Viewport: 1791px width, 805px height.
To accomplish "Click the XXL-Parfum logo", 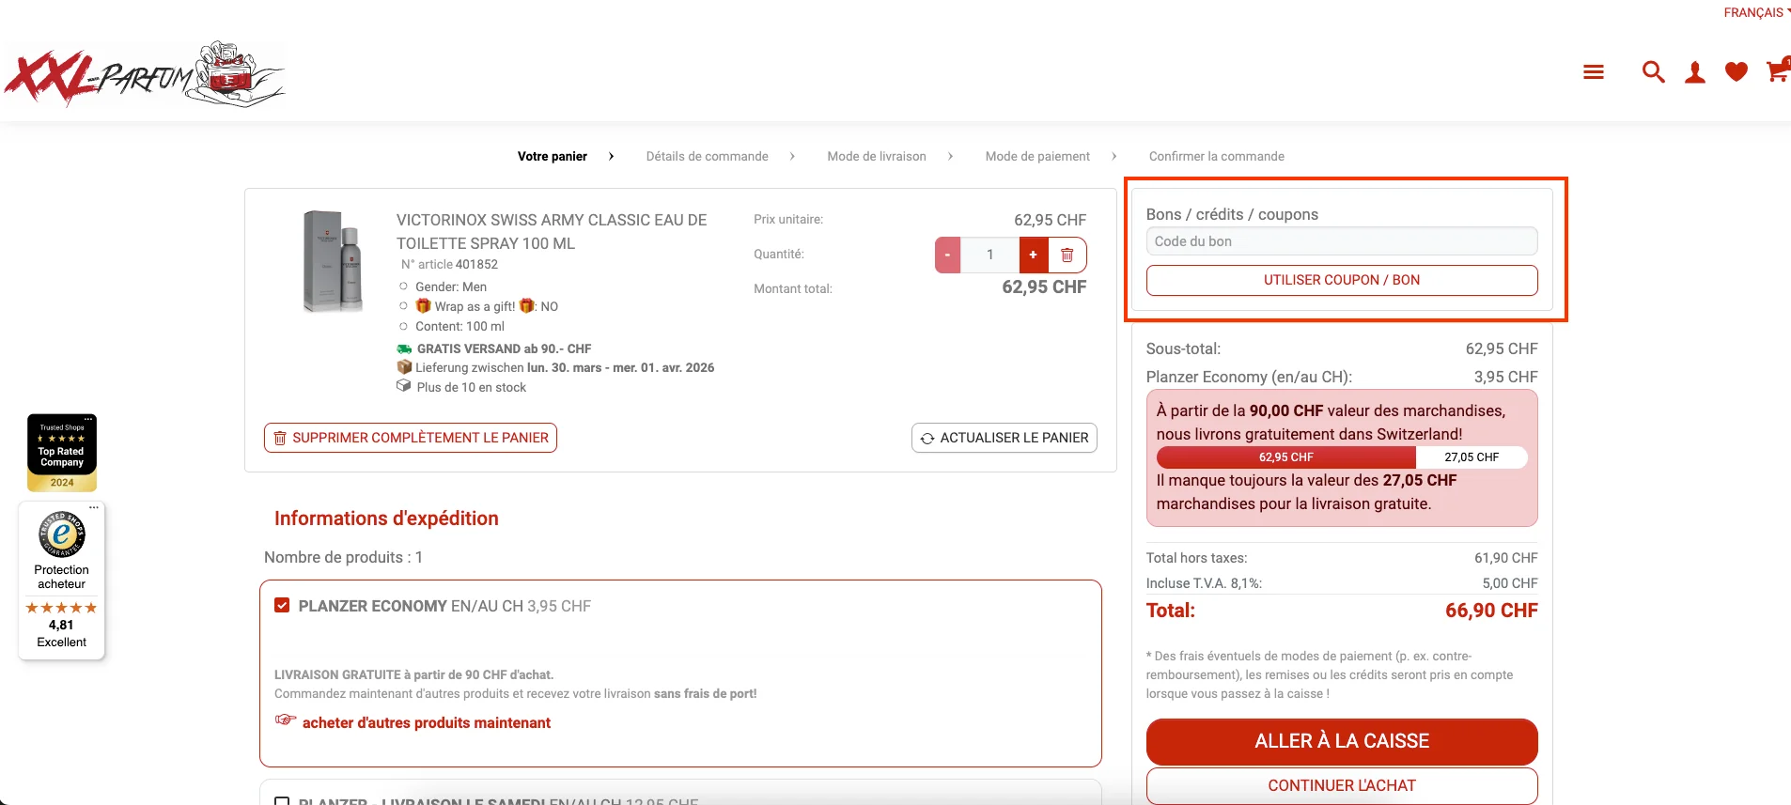I will tap(145, 74).
